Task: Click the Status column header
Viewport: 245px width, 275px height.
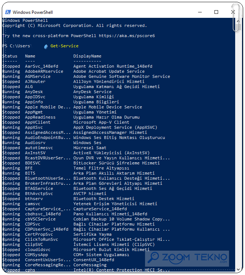Action: pyautogui.click(x=10, y=56)
